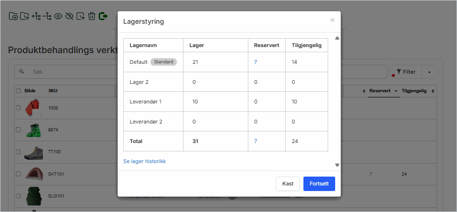Click the add-folder toolbar icon

(x=14, y=16)
